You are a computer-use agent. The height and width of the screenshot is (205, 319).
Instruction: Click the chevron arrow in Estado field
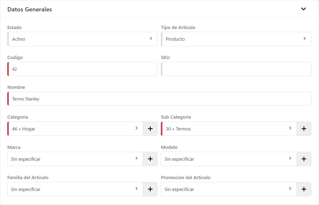pos(151,38)
